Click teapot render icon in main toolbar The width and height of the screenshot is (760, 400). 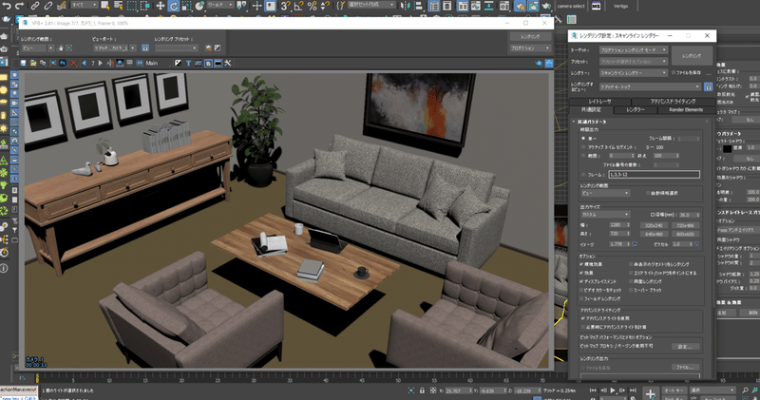point(547,6)
